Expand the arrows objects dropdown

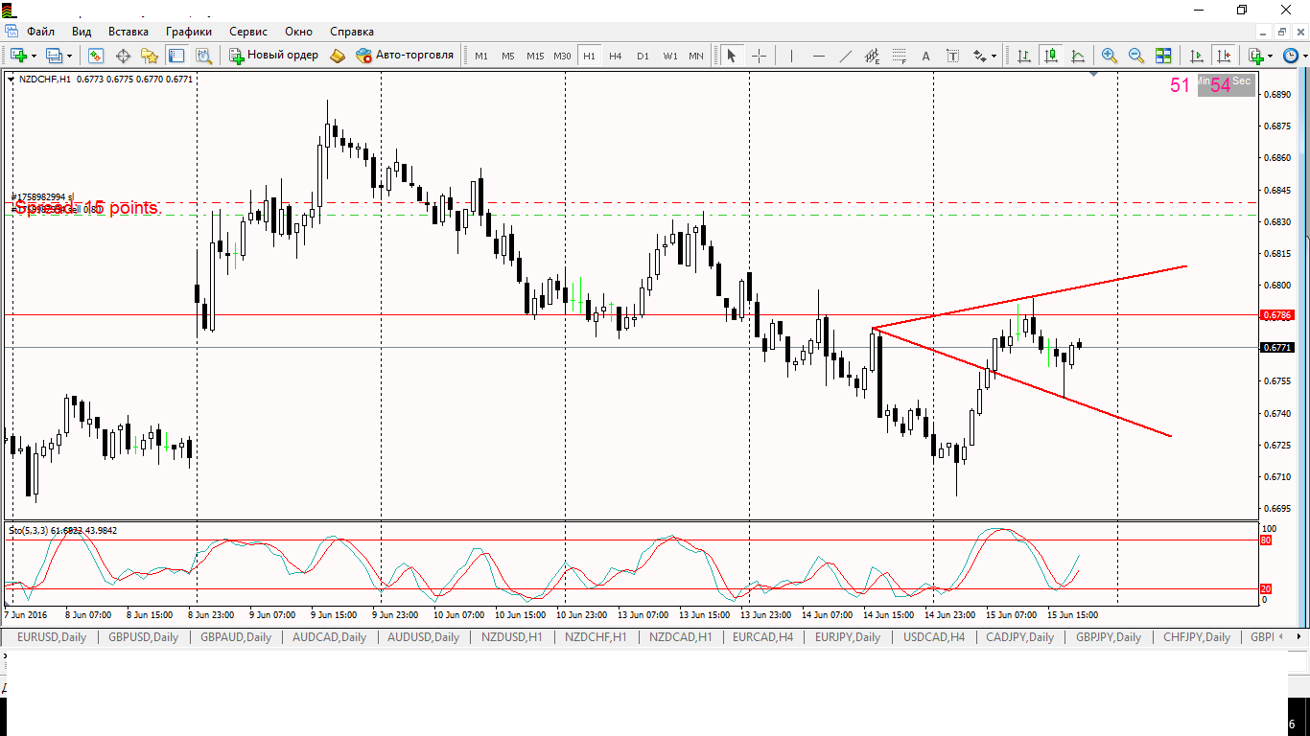(994, 56)
